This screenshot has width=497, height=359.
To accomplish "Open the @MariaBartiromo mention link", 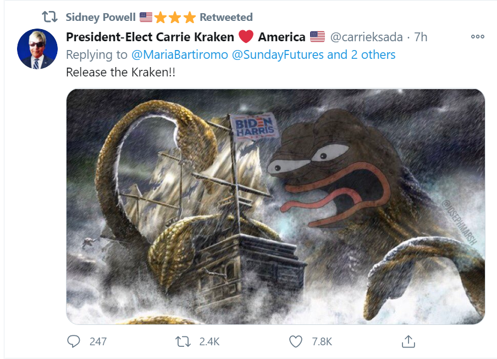I will tap(180, 55).
